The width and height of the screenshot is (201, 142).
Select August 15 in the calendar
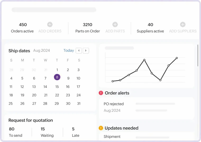click(57, 87)
